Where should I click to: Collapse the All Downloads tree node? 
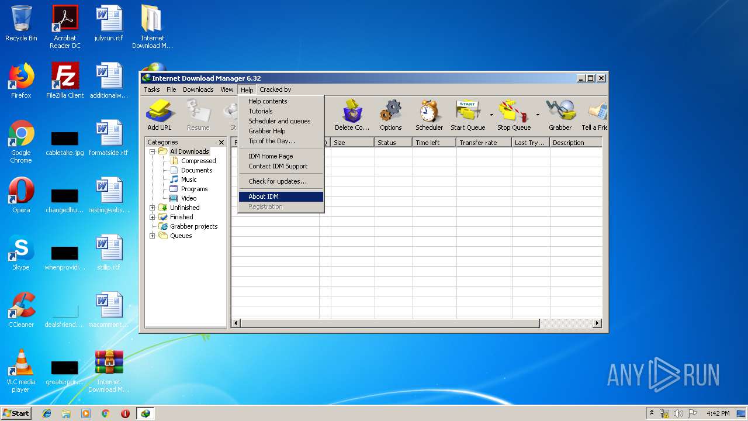click(x=153, y=151)
